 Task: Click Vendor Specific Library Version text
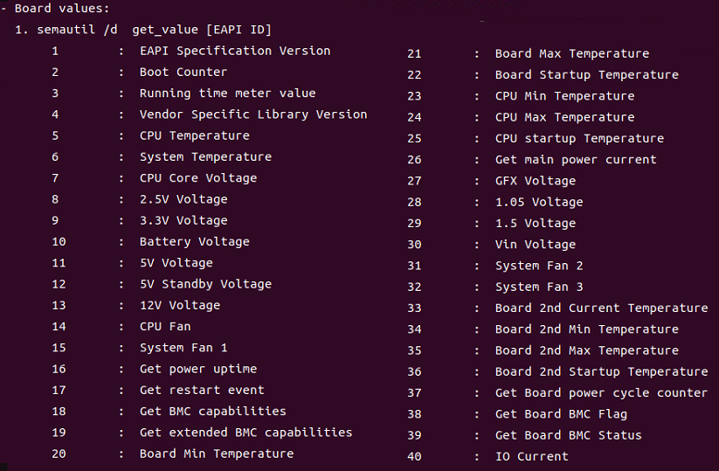pos(252,114)
